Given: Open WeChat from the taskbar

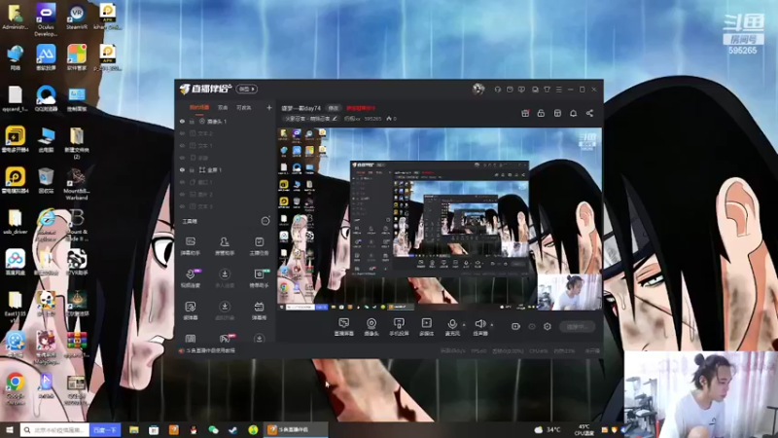Looking at the screenshot, I should click(x=213, y=429).
